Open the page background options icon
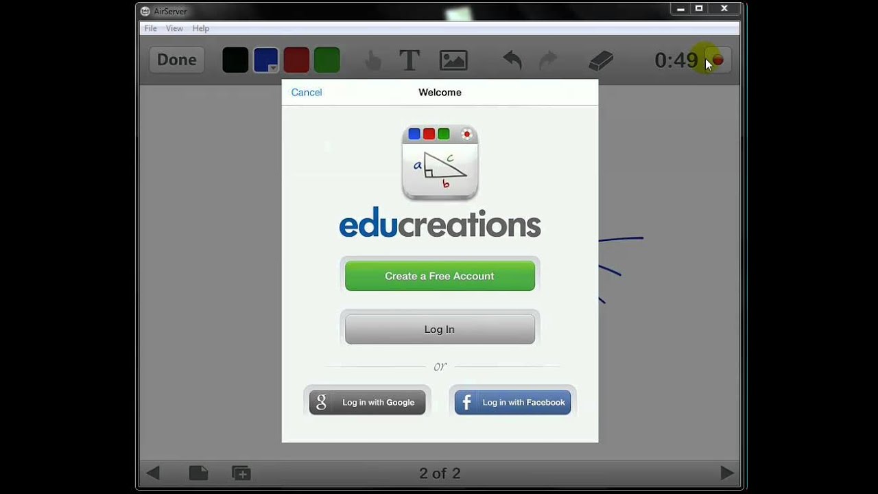Image resolution: width=878 pixels, height=494 pixels. [x=198, y=473]
